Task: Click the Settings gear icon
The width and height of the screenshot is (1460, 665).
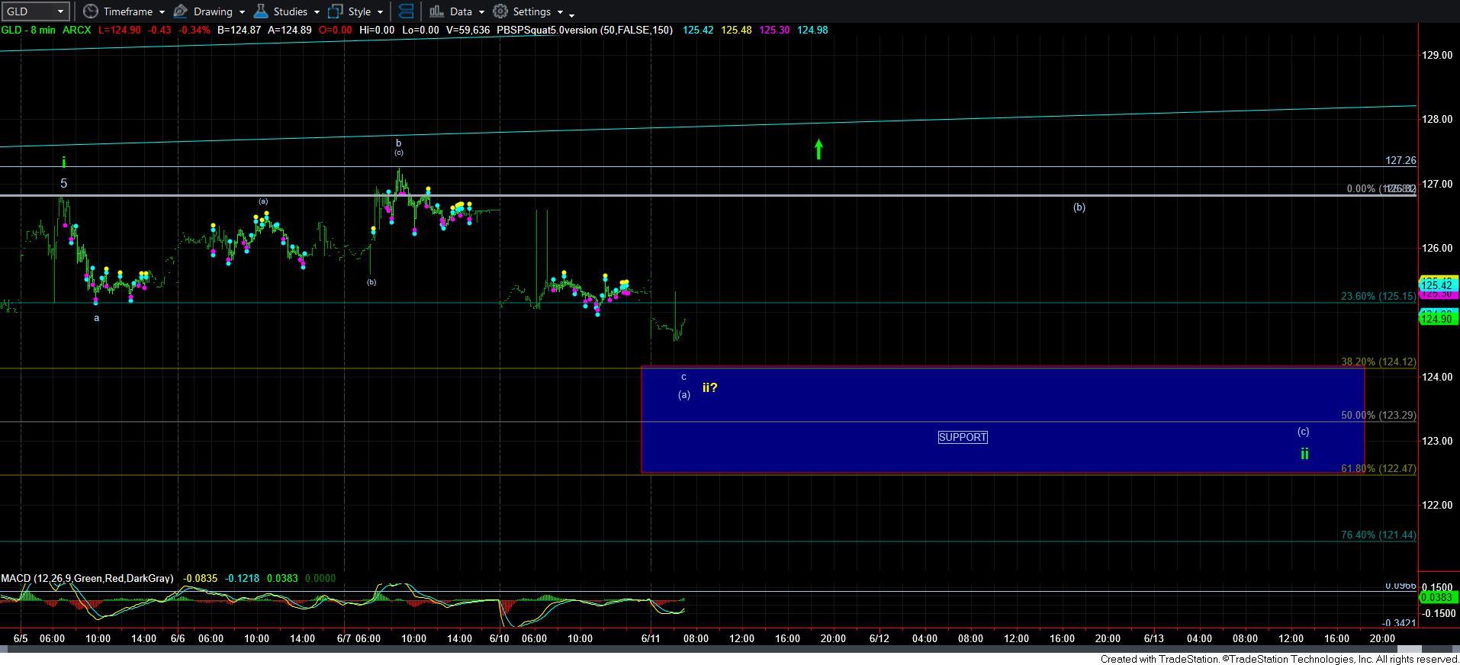Action: tap(500, 11)
